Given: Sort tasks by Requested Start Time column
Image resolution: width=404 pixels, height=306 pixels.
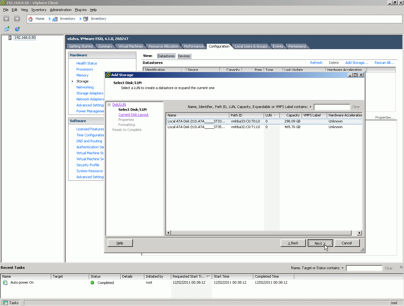Looking at the screenshot, I should coord(192,277).
